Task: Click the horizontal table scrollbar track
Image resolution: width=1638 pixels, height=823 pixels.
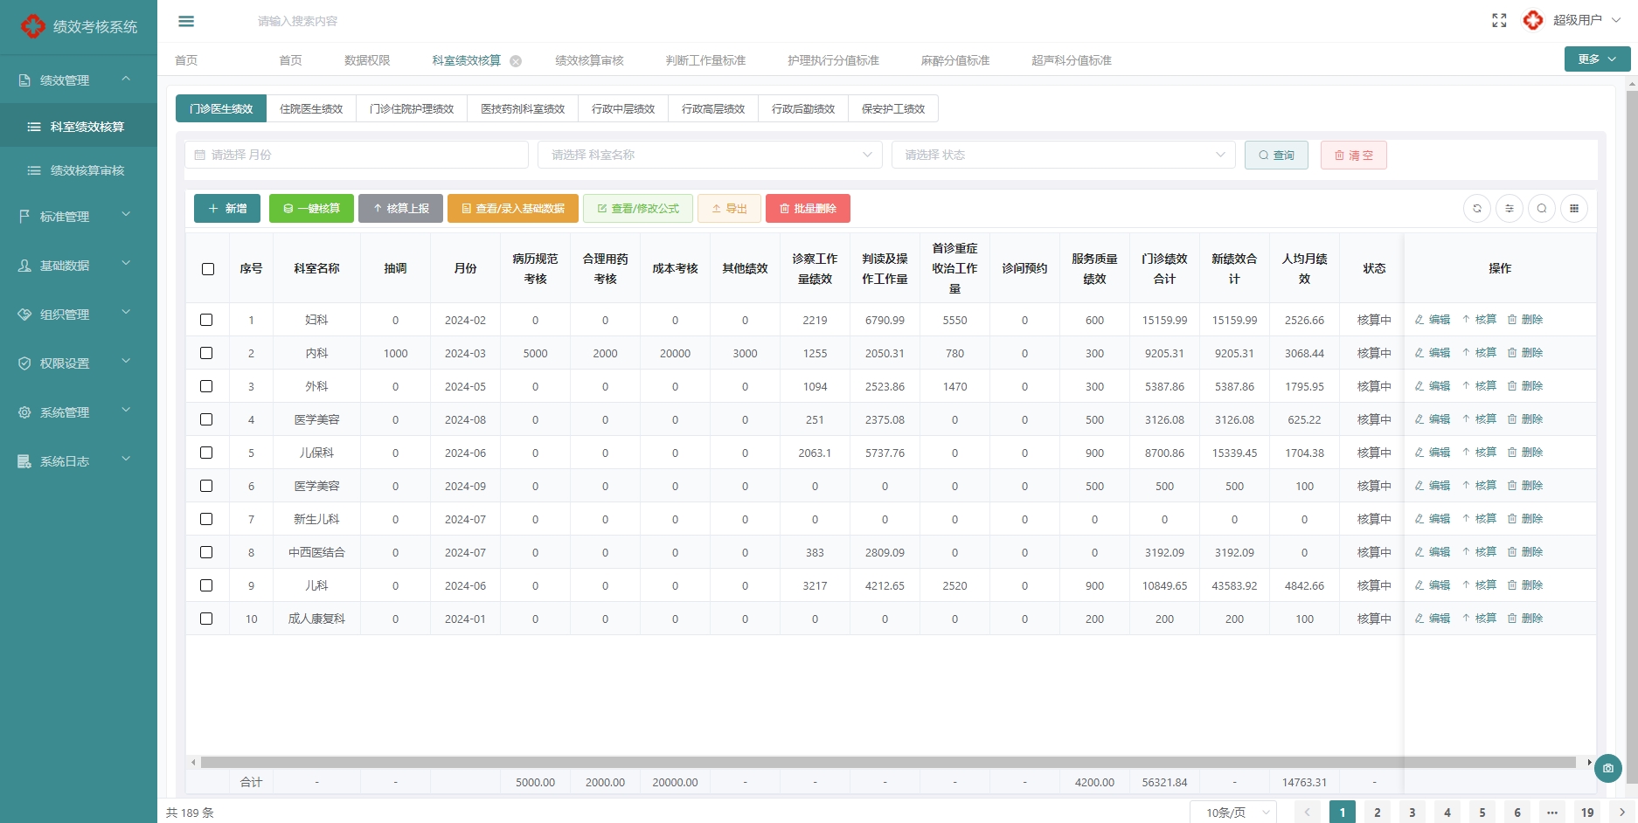Action: [x=888, y=763]
